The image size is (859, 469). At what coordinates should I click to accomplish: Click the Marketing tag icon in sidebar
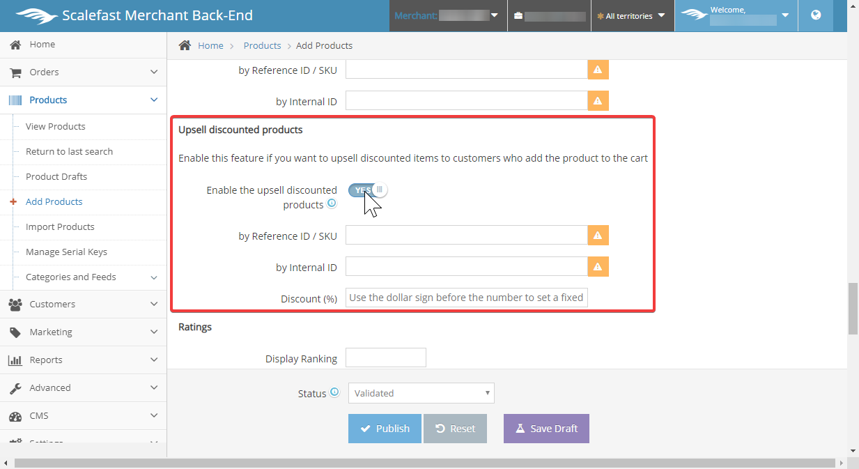pyautogui.click(x=15, y=332)
